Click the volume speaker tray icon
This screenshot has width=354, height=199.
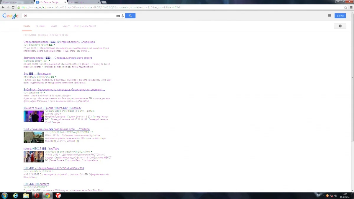336,195
